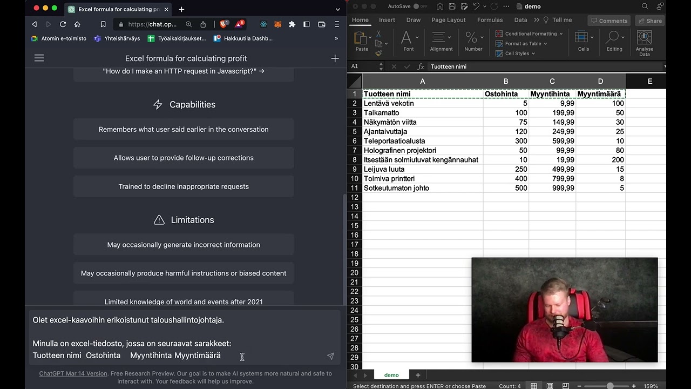Share the page via address bar share icon
Screen dimensions: 691x389
pos(203,24)
